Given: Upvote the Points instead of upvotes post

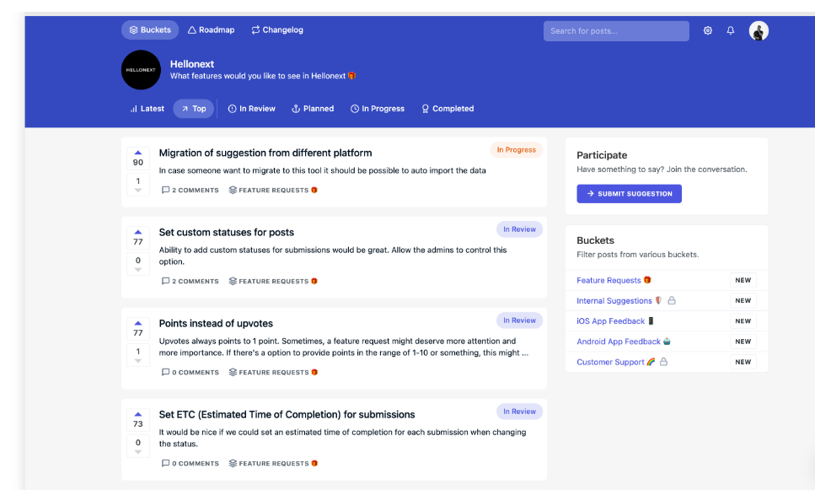Looking at the screenshot, I should pyautogui.click(x=138, y=322).
